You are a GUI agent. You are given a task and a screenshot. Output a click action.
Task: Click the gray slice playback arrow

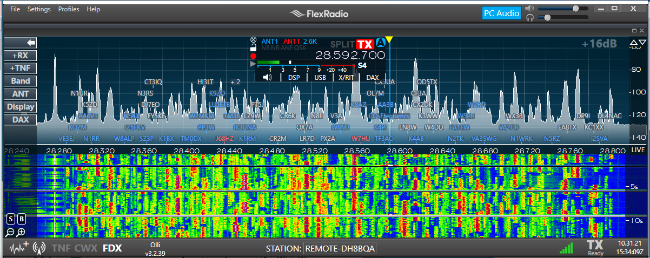[253, 64]
